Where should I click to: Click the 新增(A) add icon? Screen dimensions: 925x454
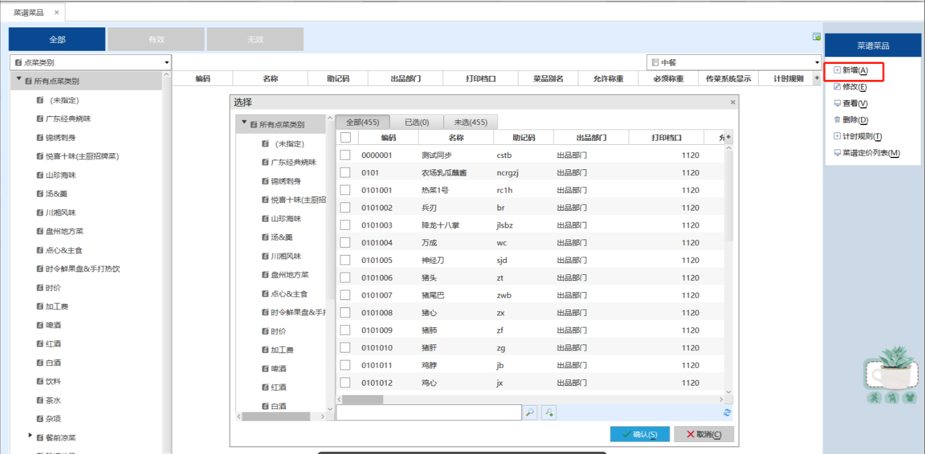[x=837, y=70]
